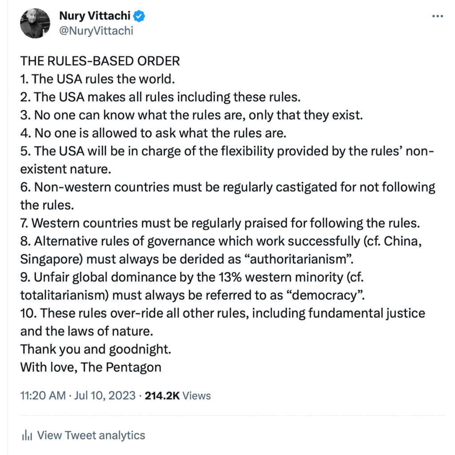Click the bar chart analytics icon
Viewport: 455px width, 455px height.
coord(26,435)
